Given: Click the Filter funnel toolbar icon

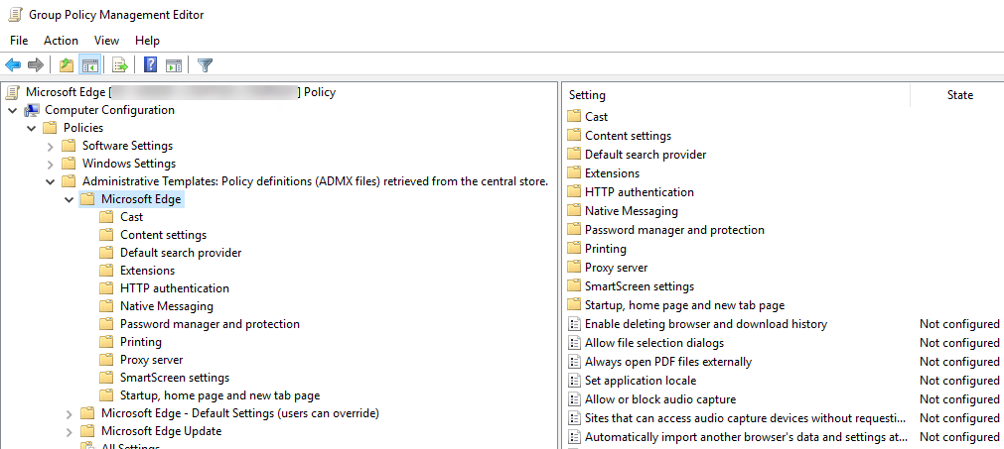Looking at the screenshot, I should pos(206,65).
